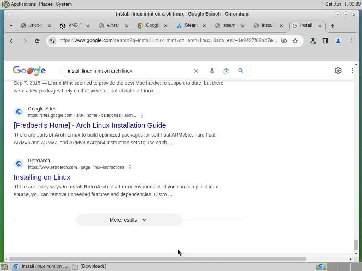362x271 pixels.
Task: Bookmark this page with the star icon
Action: pyautogui.click(x=295, y=41)
